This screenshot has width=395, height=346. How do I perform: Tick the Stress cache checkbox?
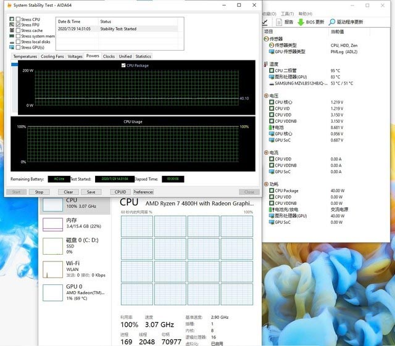click(x=18, y=30)
